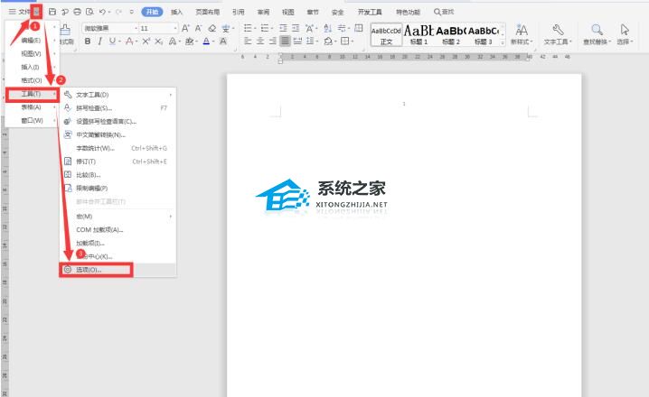This screenshot has width=649, height=397.
Task: Click the Select cursor icon in ribbon
Action: pos(625,30)
